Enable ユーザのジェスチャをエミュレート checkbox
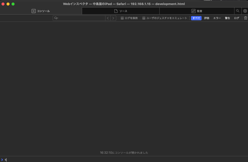The width and height of the screenshot is (248, 162). pyautogui.click(x=144, y=18)
